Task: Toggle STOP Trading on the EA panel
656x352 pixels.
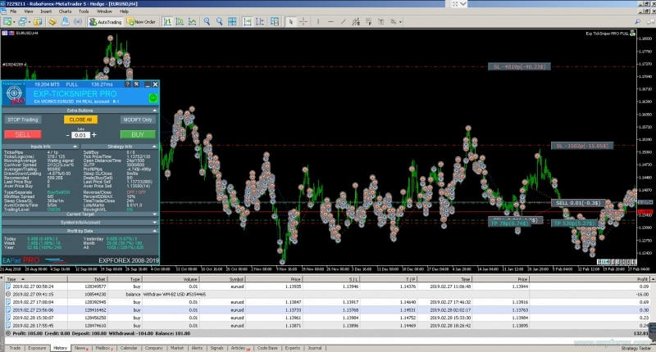Action: (23, 120)
